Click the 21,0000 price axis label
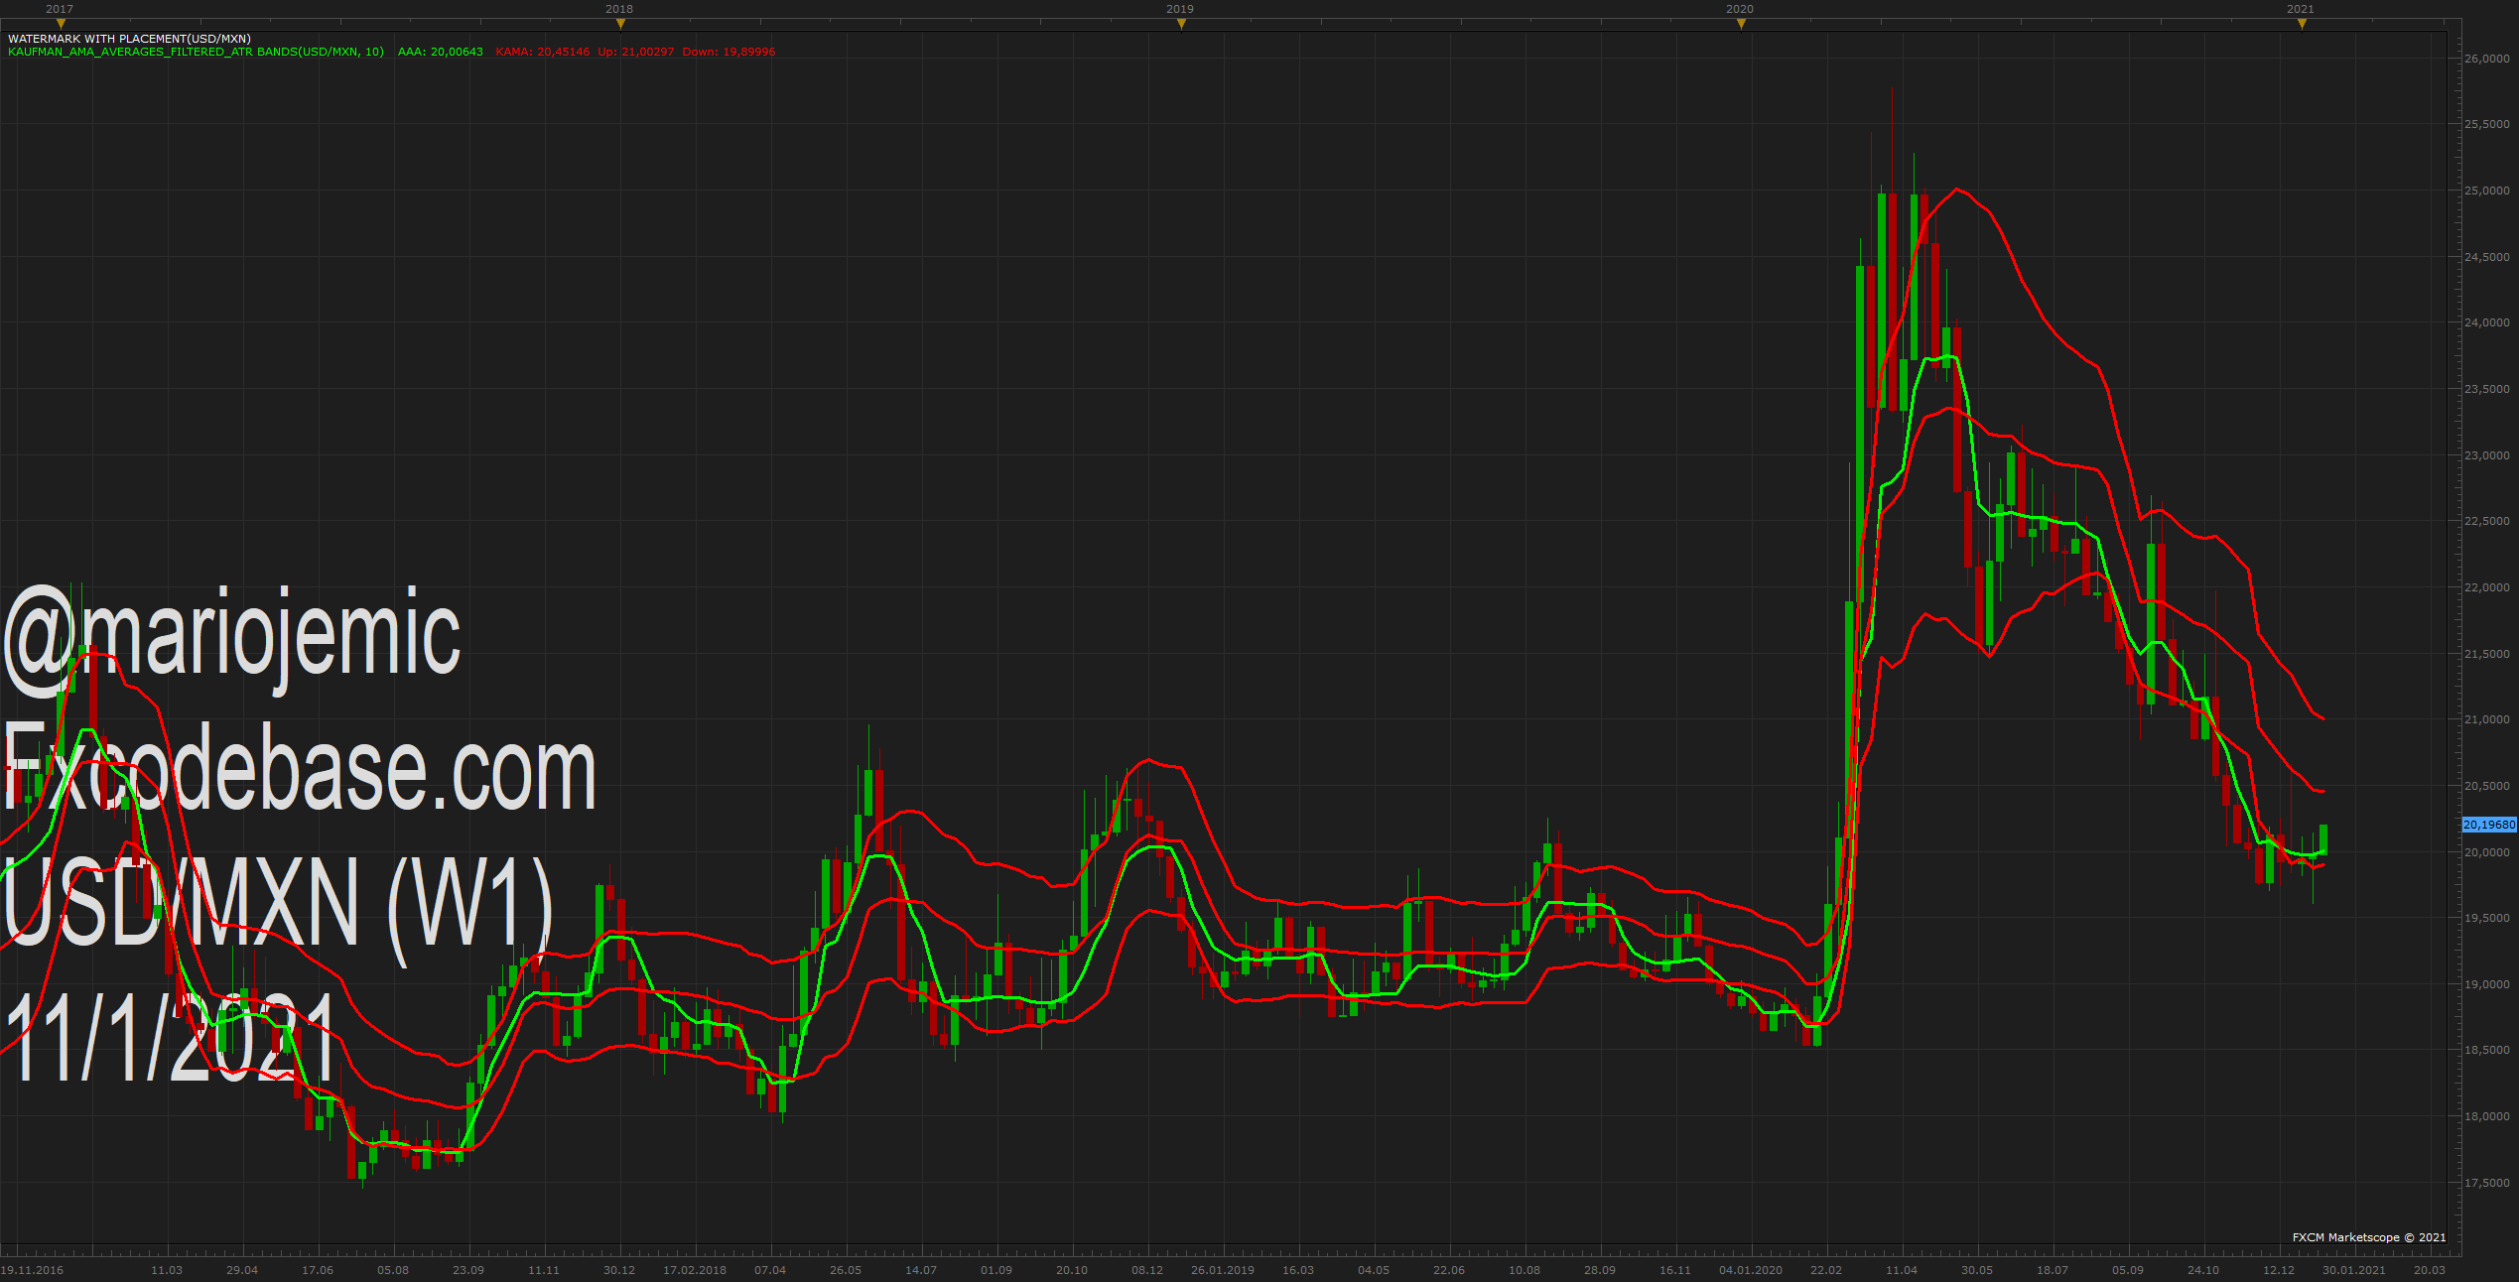 (x=2486, y=719)
